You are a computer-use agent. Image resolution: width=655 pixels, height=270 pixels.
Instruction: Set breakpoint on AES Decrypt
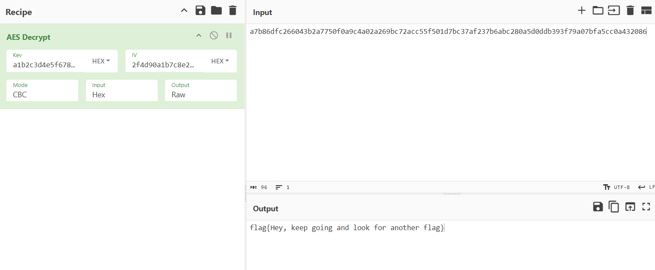click(229, 36)
